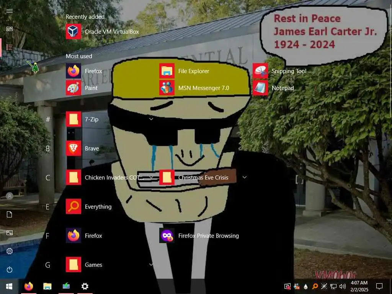Screen dimensions: 392x294
Task: Launch the Brave browser
Action: [83, 148]
